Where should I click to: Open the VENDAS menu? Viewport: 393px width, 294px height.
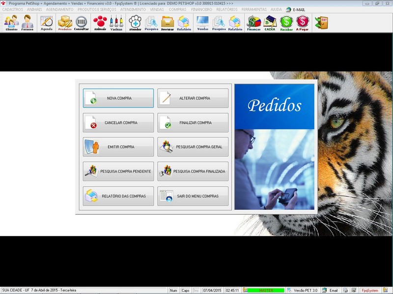point(157,9)
